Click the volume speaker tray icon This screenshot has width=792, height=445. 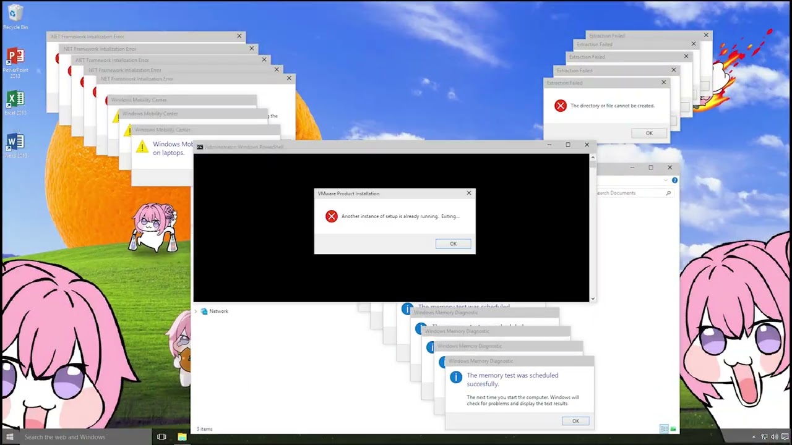[774, 437]
